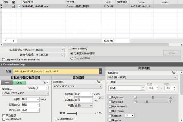The height and width of the screenshot is (122, 183).
Task: Click the playback duration column header
Action: tap(122, 2)
